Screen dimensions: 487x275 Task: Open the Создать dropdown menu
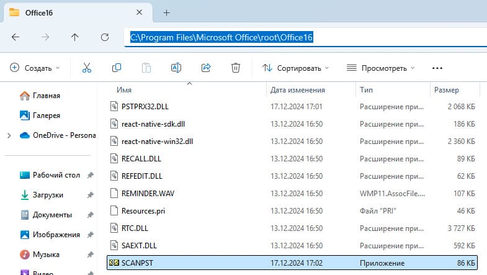35,68
